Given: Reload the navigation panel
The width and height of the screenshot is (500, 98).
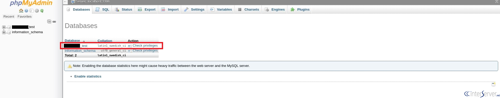Looking at the screenshot, I should coord(42,11).
